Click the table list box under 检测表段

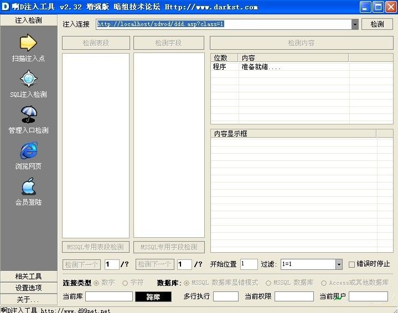coord(96,145)
